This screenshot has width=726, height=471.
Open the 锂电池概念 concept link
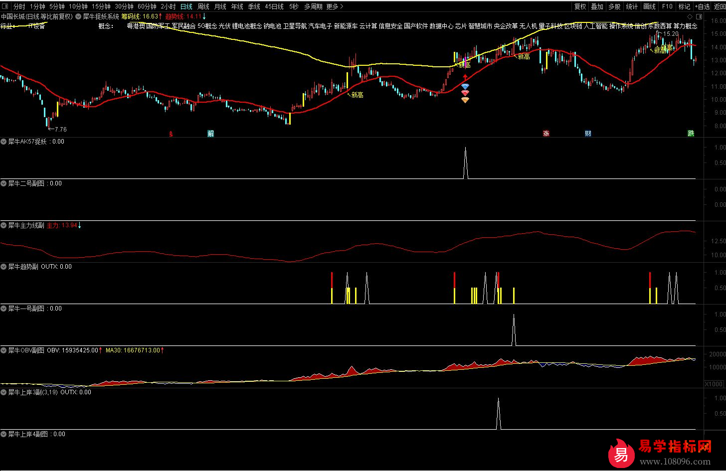[x=247, y=26]
